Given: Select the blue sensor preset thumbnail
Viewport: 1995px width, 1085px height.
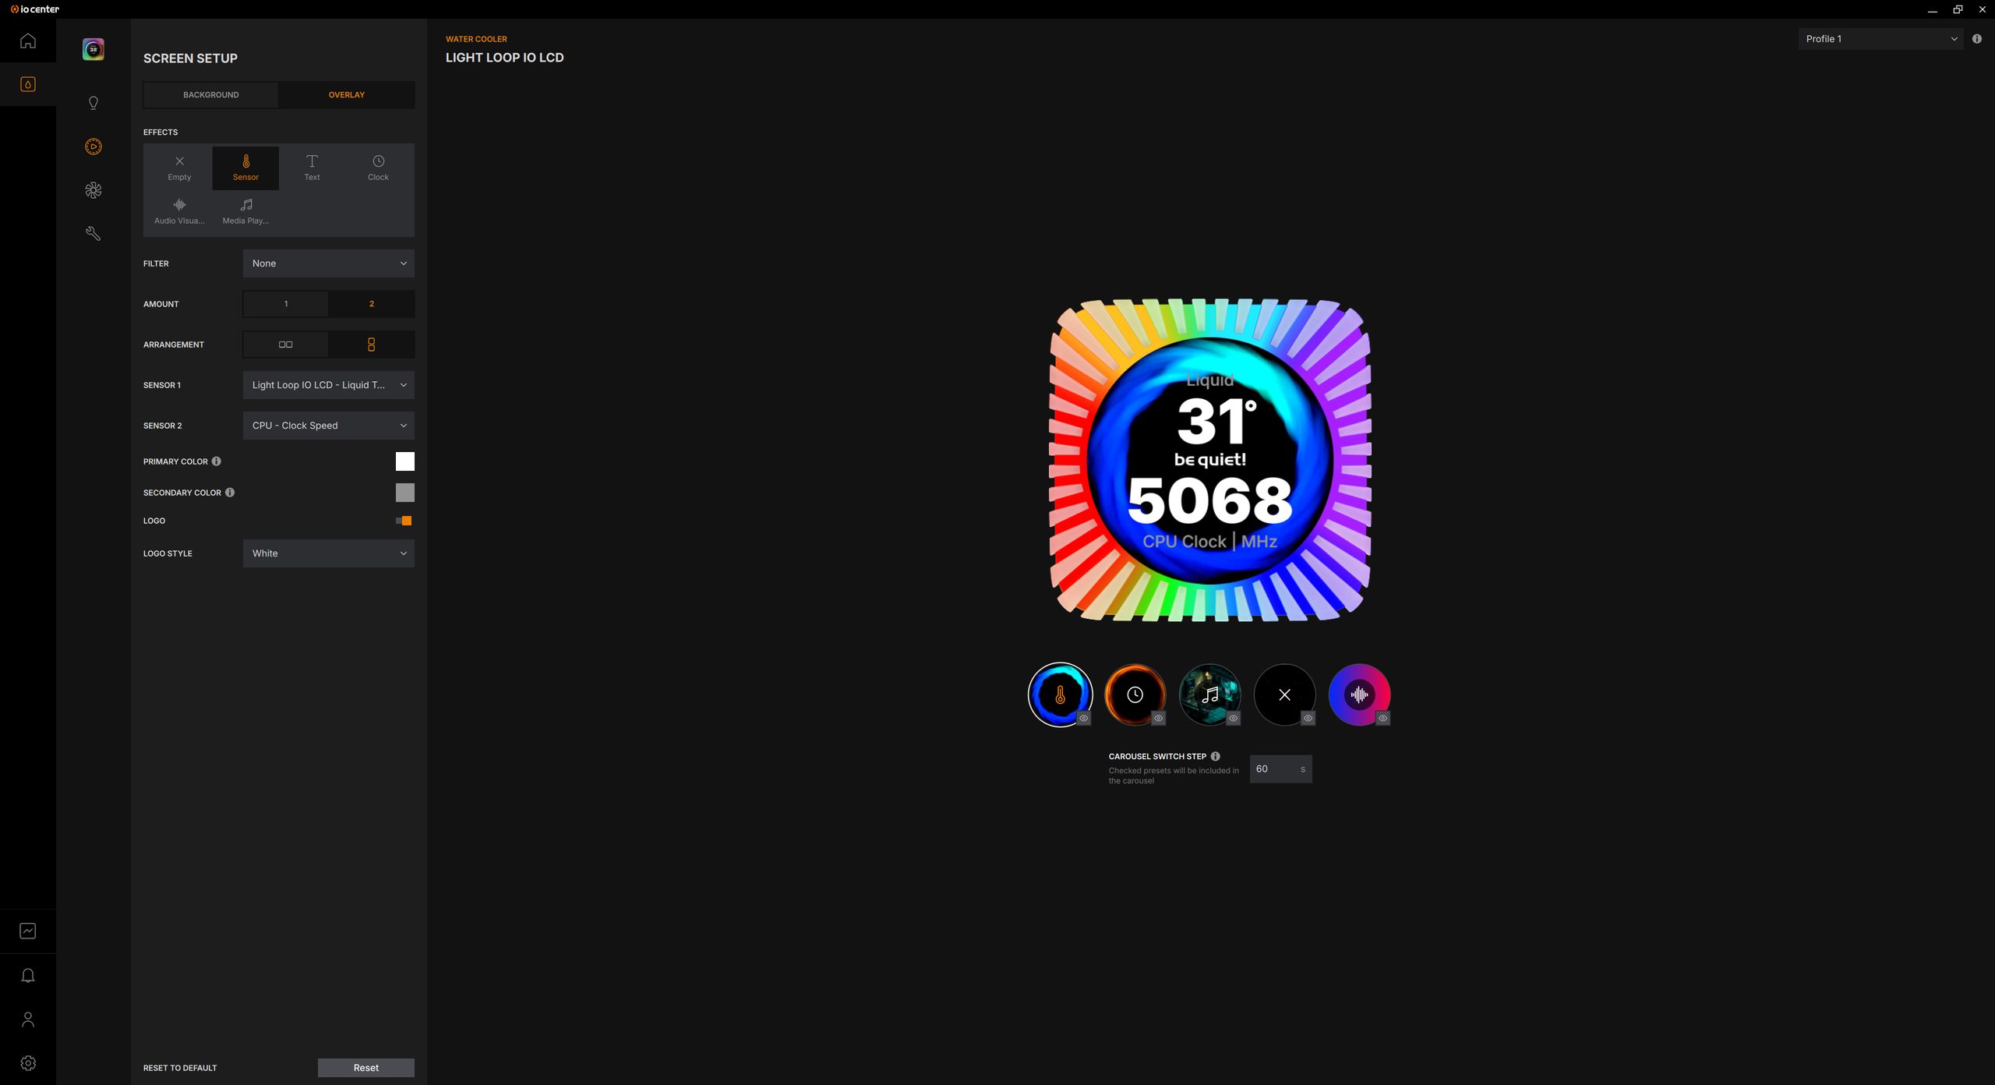Looking at the screenshot, I should 1060,694.
